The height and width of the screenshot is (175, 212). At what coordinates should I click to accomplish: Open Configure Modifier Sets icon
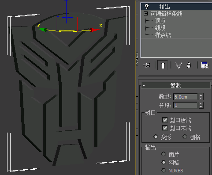click(205, 65)
